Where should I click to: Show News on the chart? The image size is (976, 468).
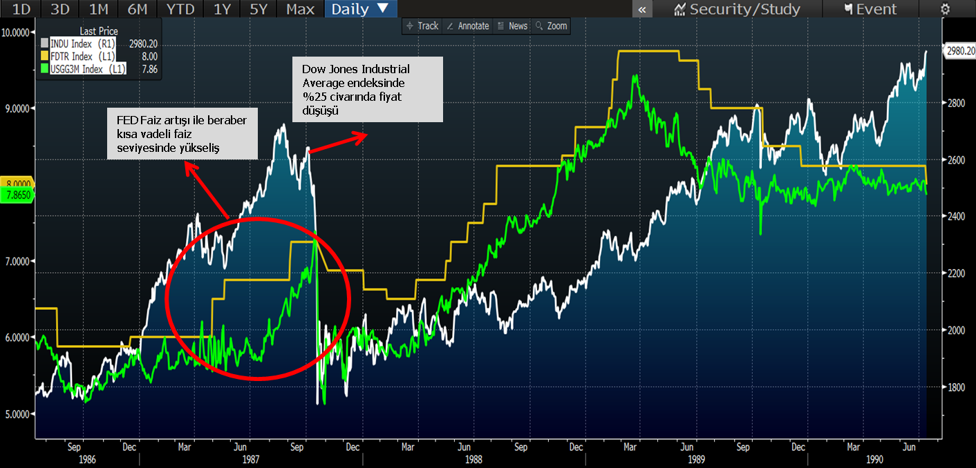[x=512, y=26]
